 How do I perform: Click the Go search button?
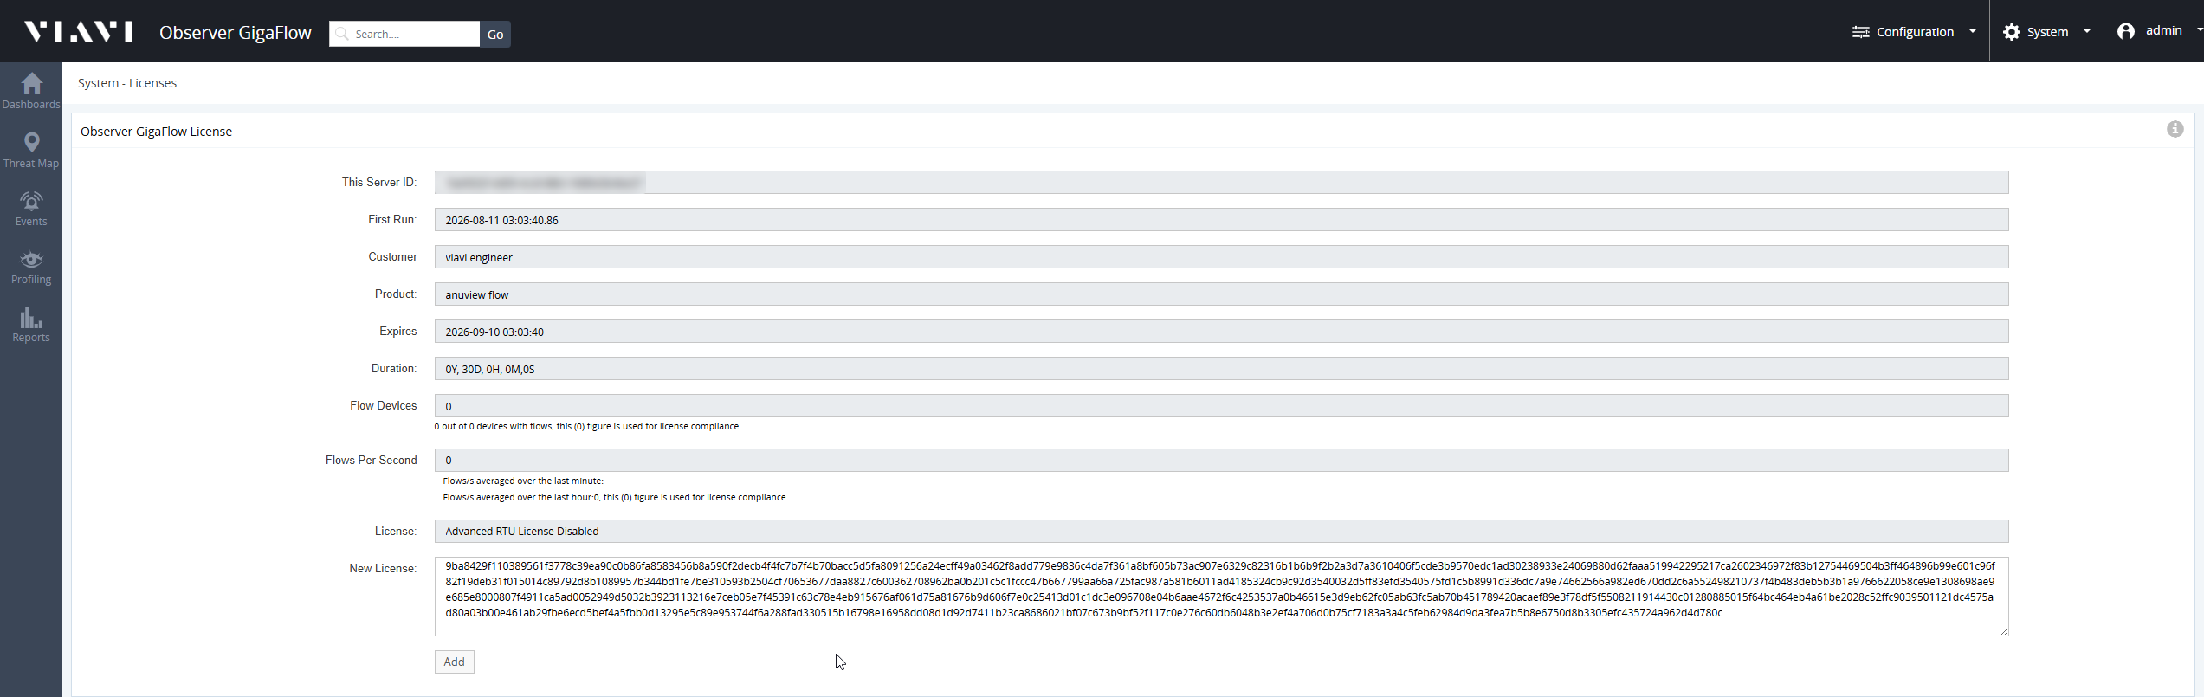point(495,34)
